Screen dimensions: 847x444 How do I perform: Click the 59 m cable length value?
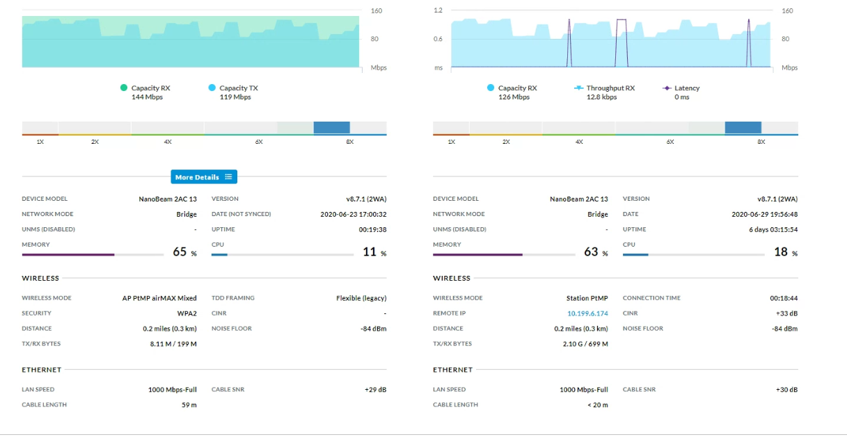189,405
